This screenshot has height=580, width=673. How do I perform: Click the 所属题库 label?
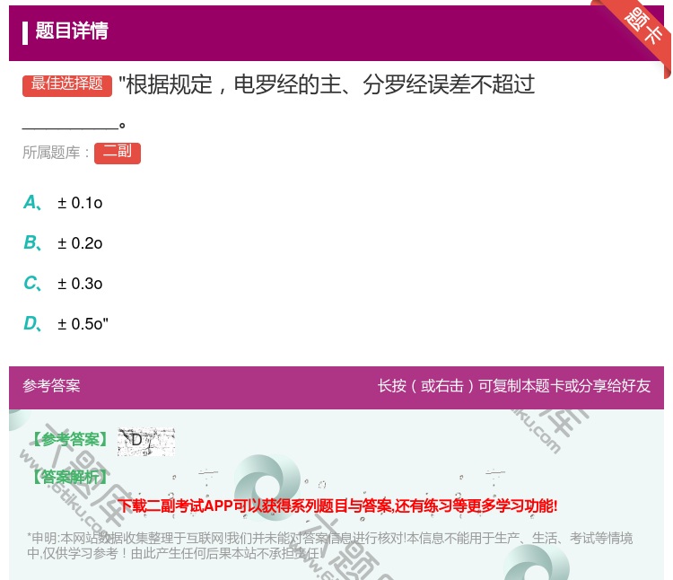pyautogui.click(x=56, y=153)
